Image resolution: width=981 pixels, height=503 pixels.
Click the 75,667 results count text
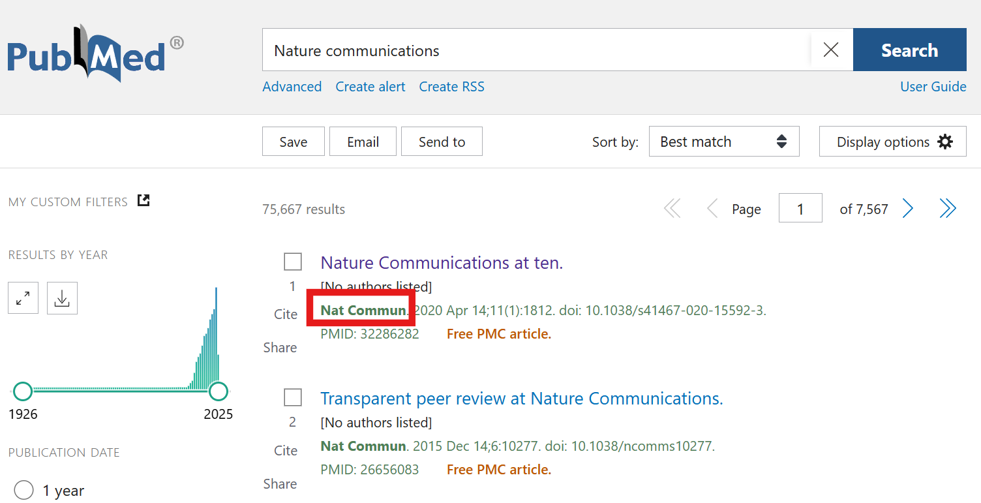coord(304,209)
